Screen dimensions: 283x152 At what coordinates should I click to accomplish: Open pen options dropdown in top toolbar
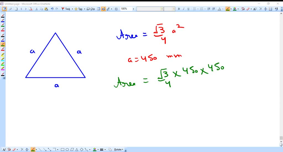tap(231, 9)
